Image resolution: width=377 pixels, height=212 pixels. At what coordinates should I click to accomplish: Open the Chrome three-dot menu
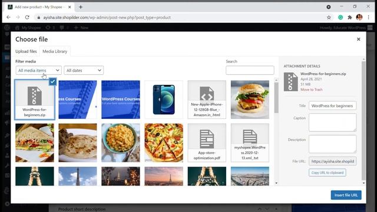coord(368,17)
